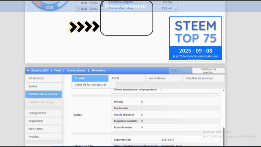Open Seguidores in the sidebar
Image resolution: width=261 pixels, height=147 pixels.
[x=44, y=121]
